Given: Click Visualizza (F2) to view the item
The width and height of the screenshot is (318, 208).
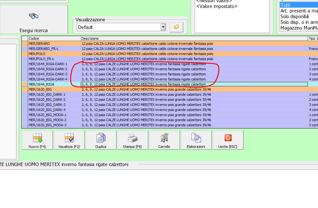Looking at the screenshot, I should point(69,140).
